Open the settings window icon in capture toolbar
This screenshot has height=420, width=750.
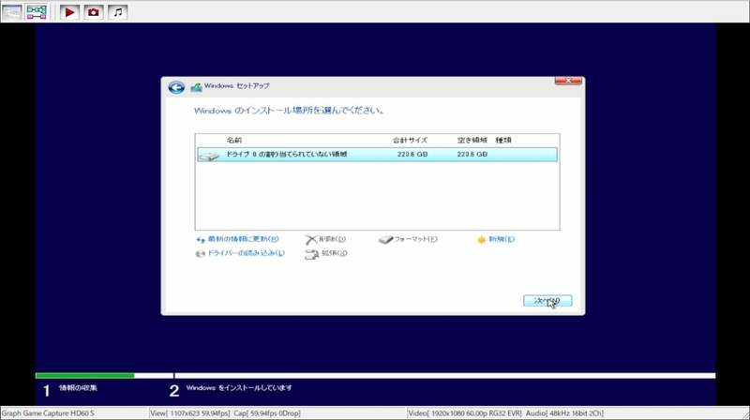(11, 11)
